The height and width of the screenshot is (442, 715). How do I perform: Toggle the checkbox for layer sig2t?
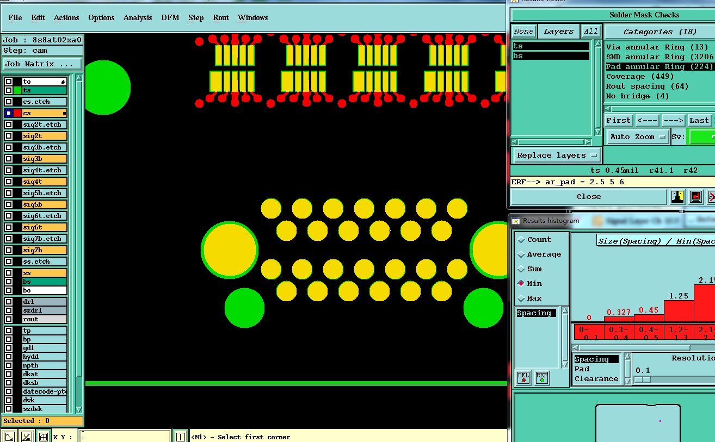click(9, 136)
